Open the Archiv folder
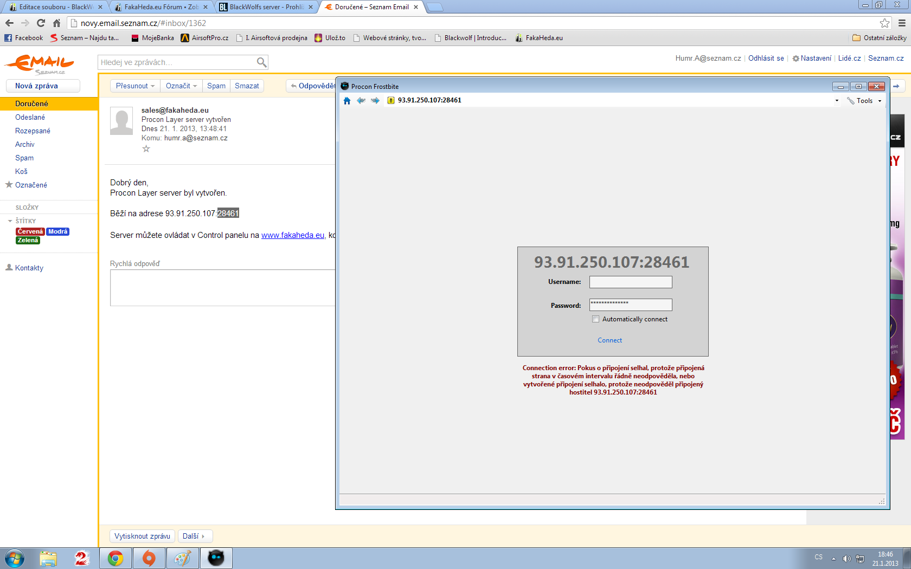This screenshot has height=569, width=911. tap(24, 144)
